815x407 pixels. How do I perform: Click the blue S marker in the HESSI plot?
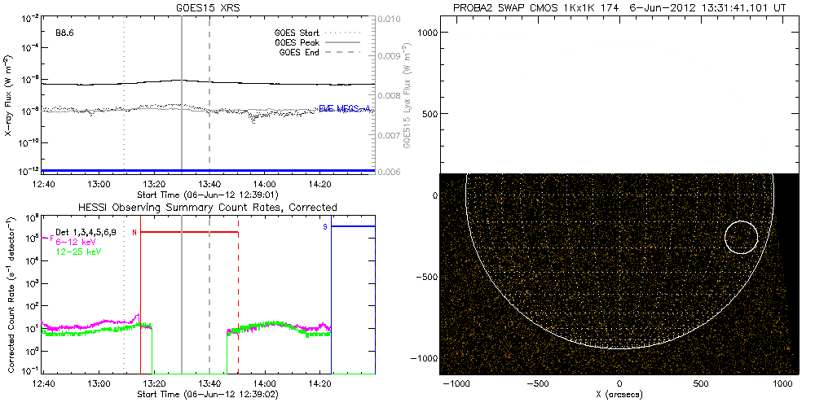(325, 226)
